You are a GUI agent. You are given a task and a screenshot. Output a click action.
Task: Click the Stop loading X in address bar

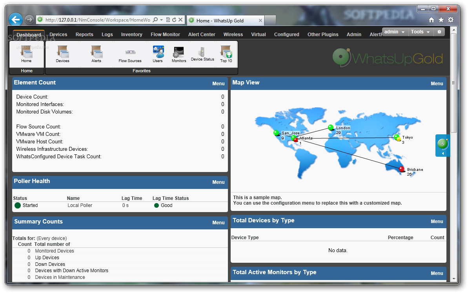[180, 20]
